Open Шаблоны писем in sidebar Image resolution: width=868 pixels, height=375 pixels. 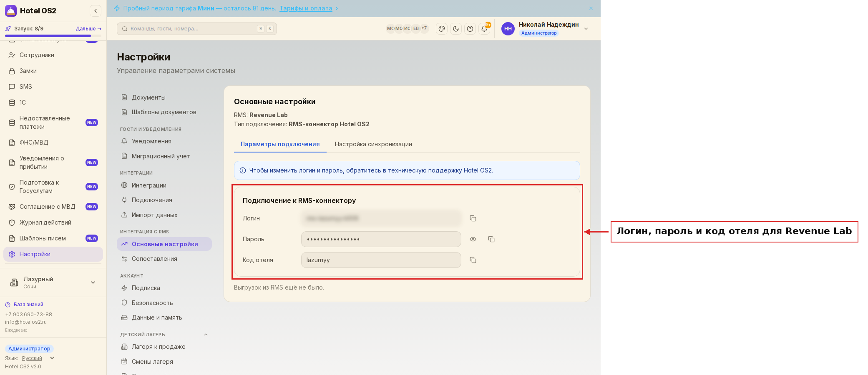(53, 238)
